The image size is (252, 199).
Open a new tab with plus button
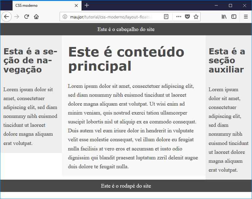(87, 5)
